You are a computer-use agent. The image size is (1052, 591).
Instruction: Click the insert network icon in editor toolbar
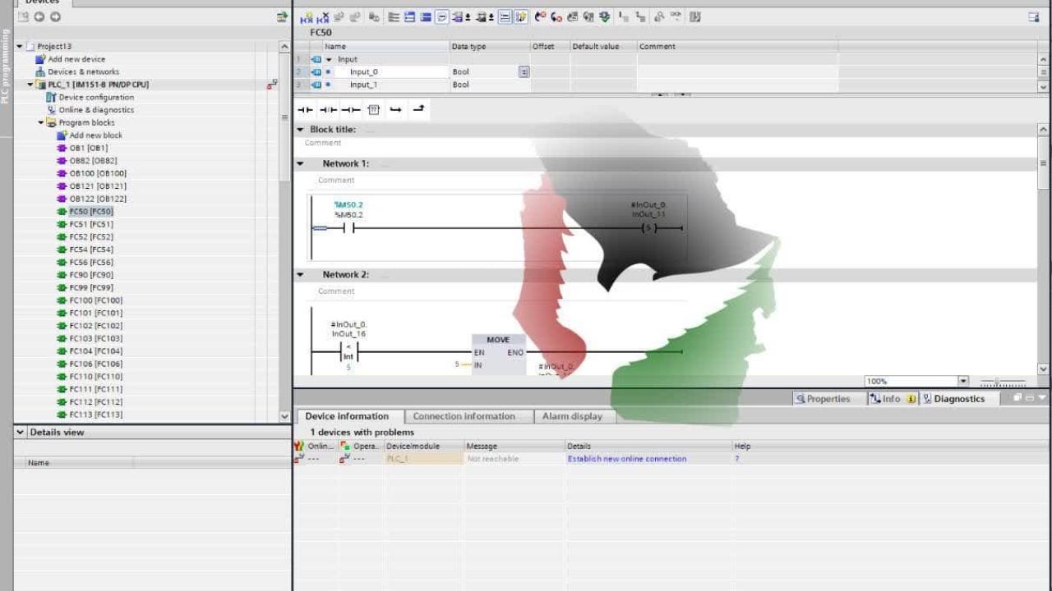click(307, 16)
